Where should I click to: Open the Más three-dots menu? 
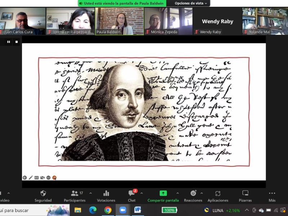pyautogui.click(x=272, y=196)
